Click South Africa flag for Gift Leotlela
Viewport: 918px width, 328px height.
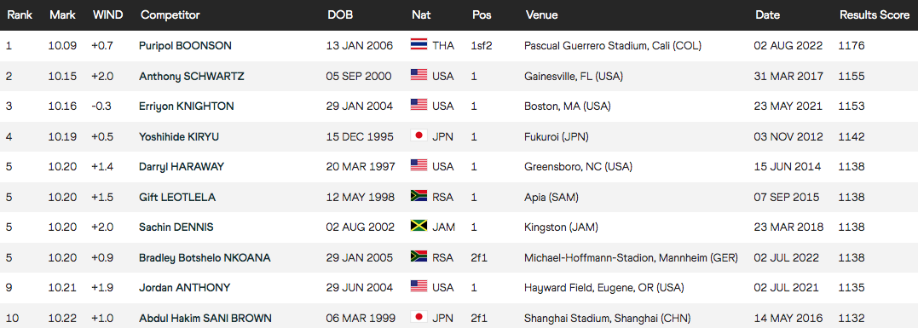coord(419,197)
